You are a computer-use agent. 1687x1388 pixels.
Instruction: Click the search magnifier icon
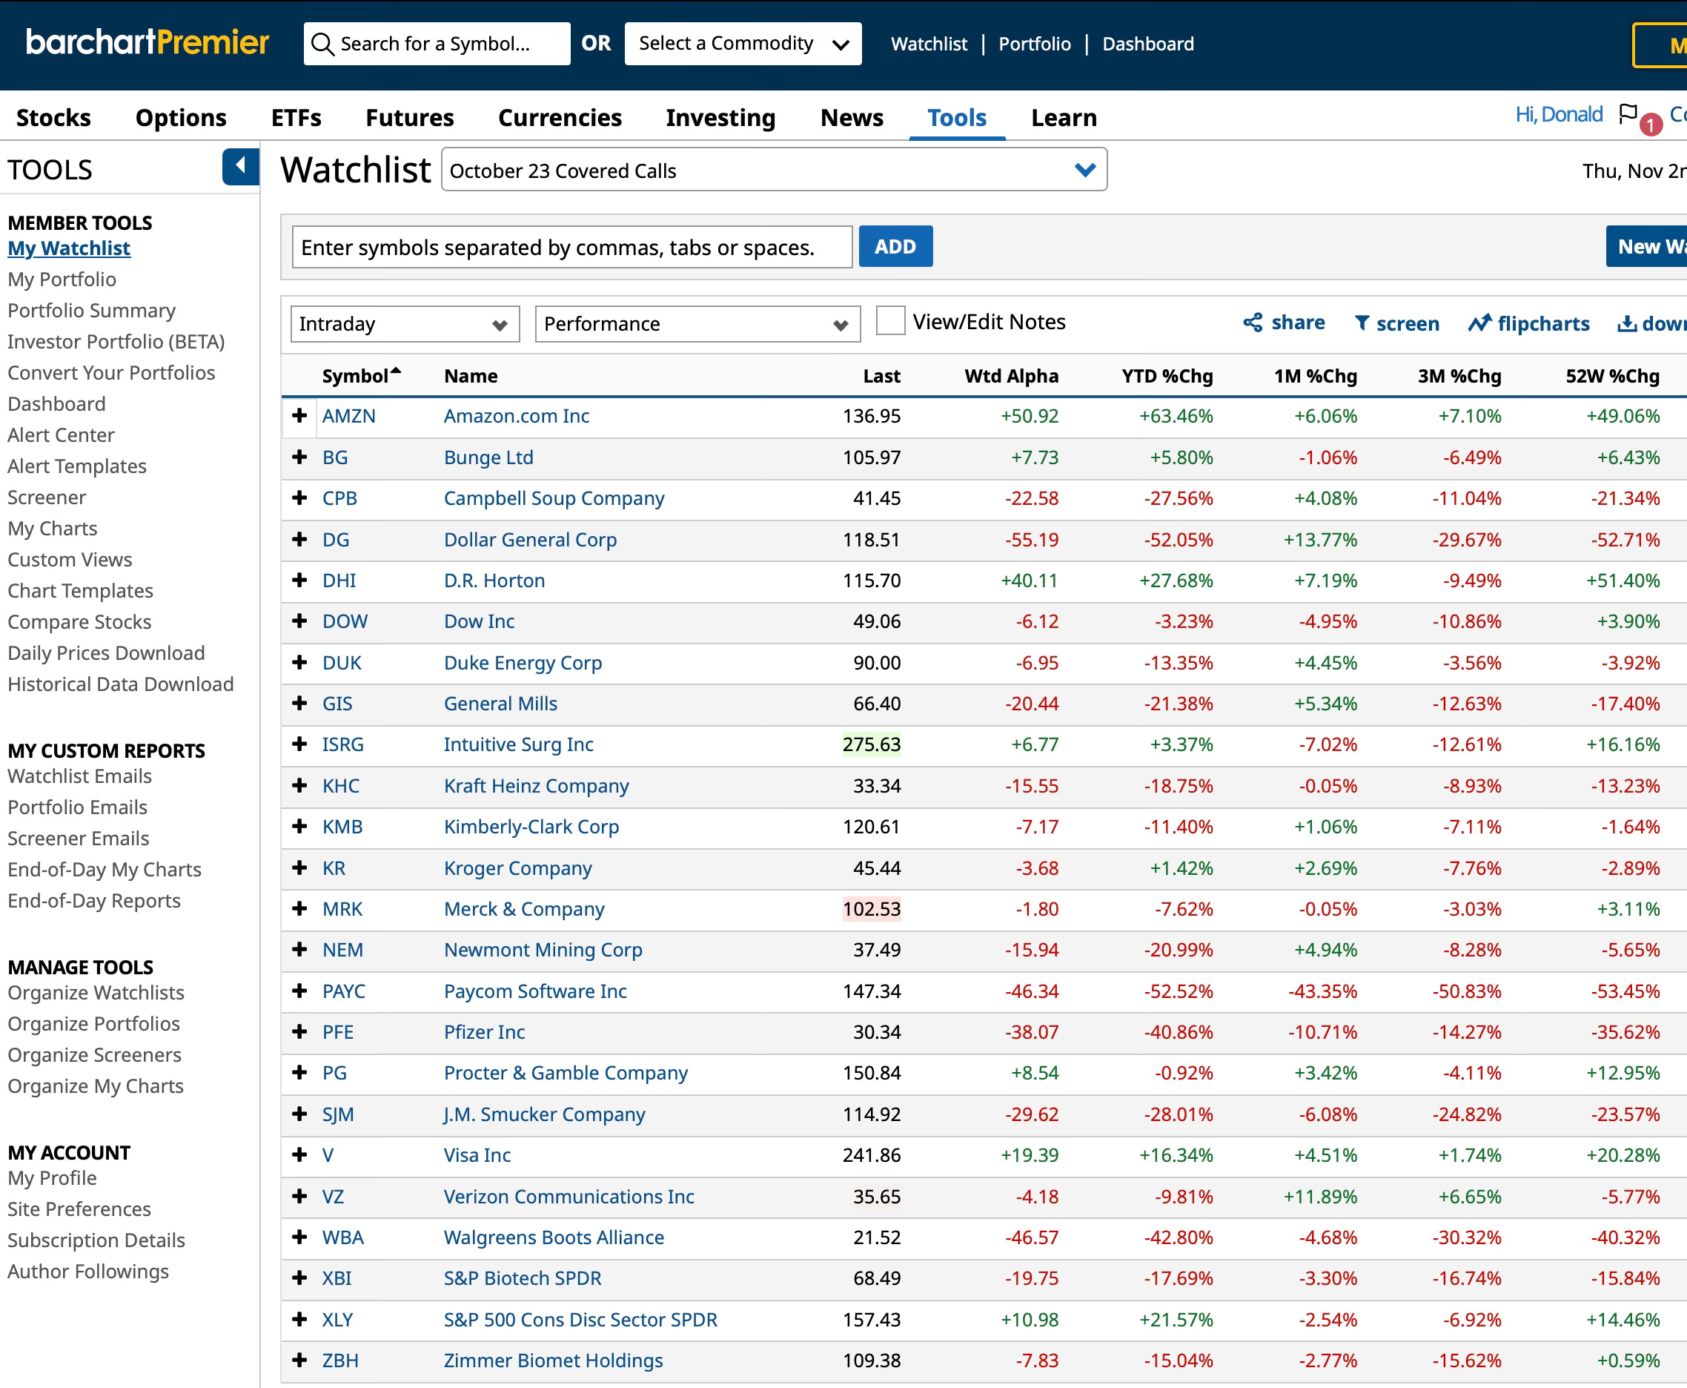coord(322,44)
